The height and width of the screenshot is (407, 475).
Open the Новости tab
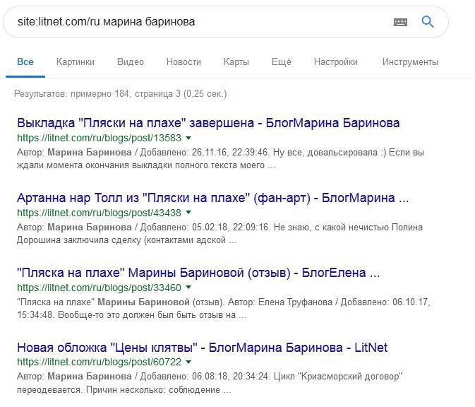[184, 62]
